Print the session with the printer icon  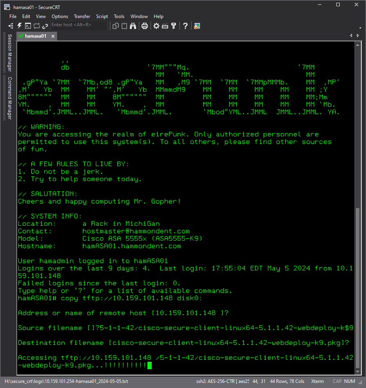click(x=144, y=25)
